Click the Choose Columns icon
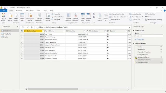Image resolution: width=166 pixels, height=93 pixels. click(x=68, y=15)
